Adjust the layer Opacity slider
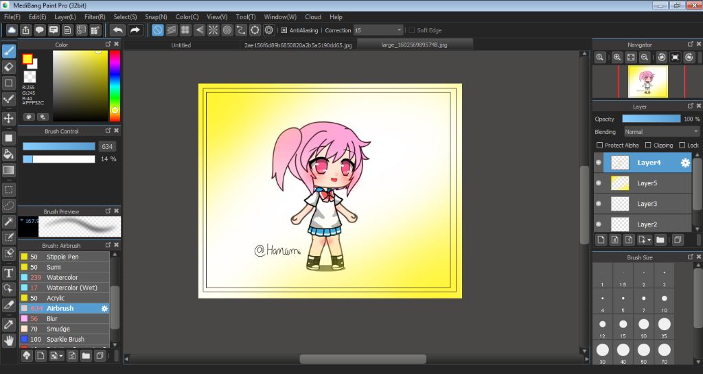The height and width of the screenshot is (374, 703). 651,119
